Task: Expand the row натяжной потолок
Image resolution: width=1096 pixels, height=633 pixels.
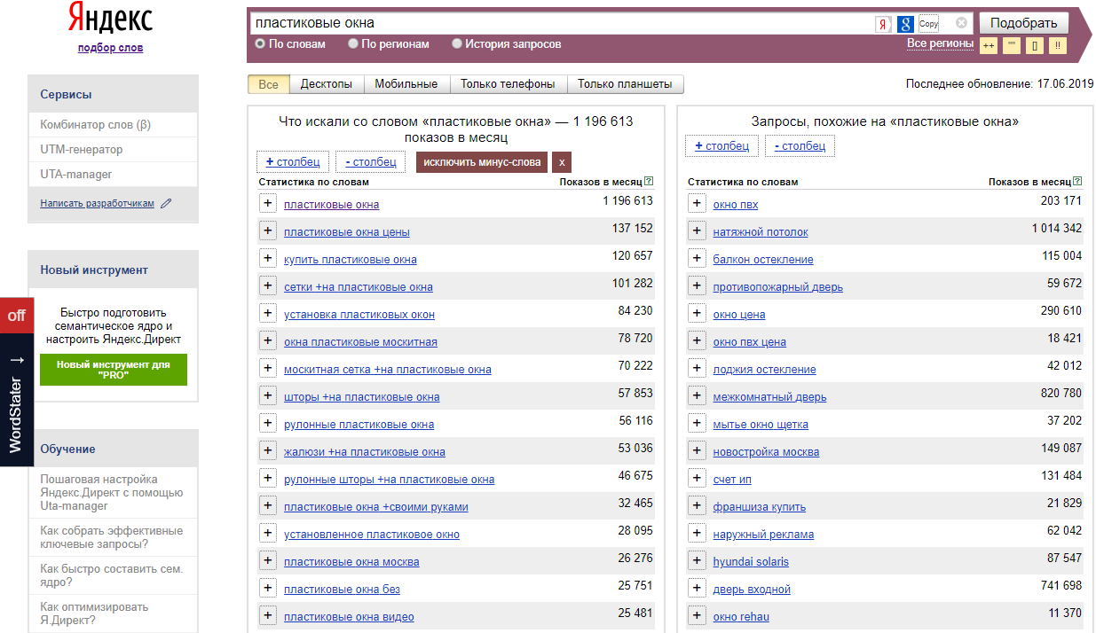Action: click(698, 231)
